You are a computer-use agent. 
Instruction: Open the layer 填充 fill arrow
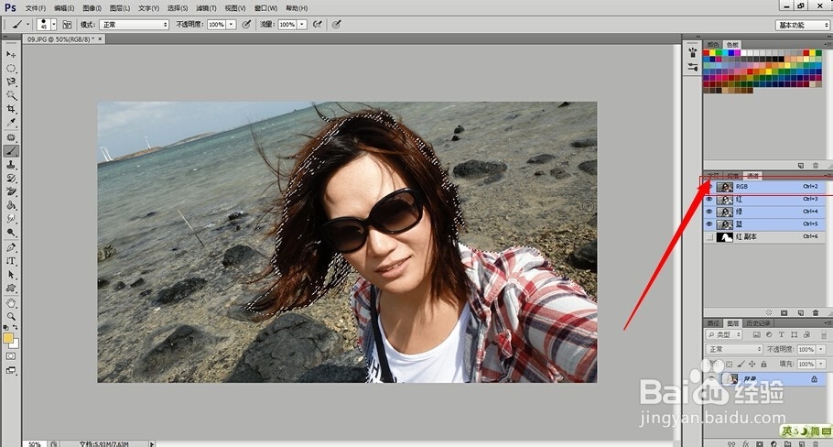coord(821,364)
